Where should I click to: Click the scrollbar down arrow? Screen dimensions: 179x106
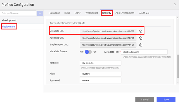[x=178, y=83]
